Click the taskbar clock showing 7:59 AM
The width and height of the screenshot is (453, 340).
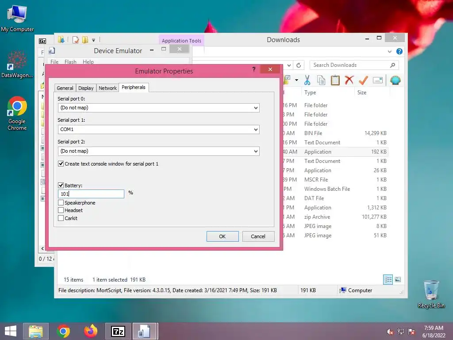(x=434, y=332)
